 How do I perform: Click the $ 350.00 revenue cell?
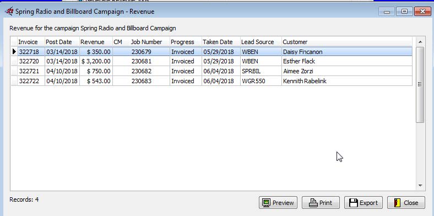tap(96, 52)
